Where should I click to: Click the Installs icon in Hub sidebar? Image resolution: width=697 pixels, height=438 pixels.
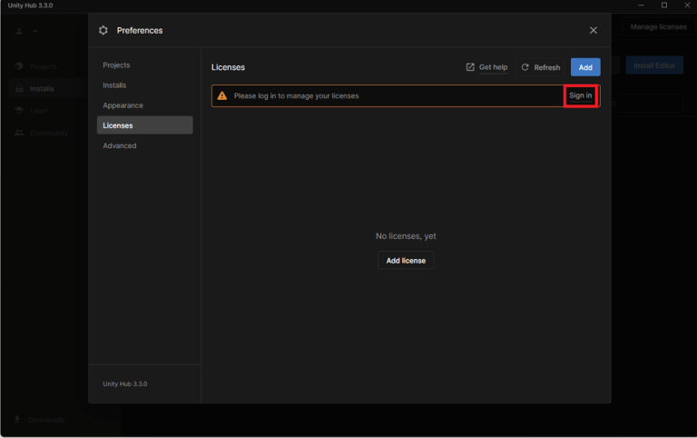tap(20, 88)
